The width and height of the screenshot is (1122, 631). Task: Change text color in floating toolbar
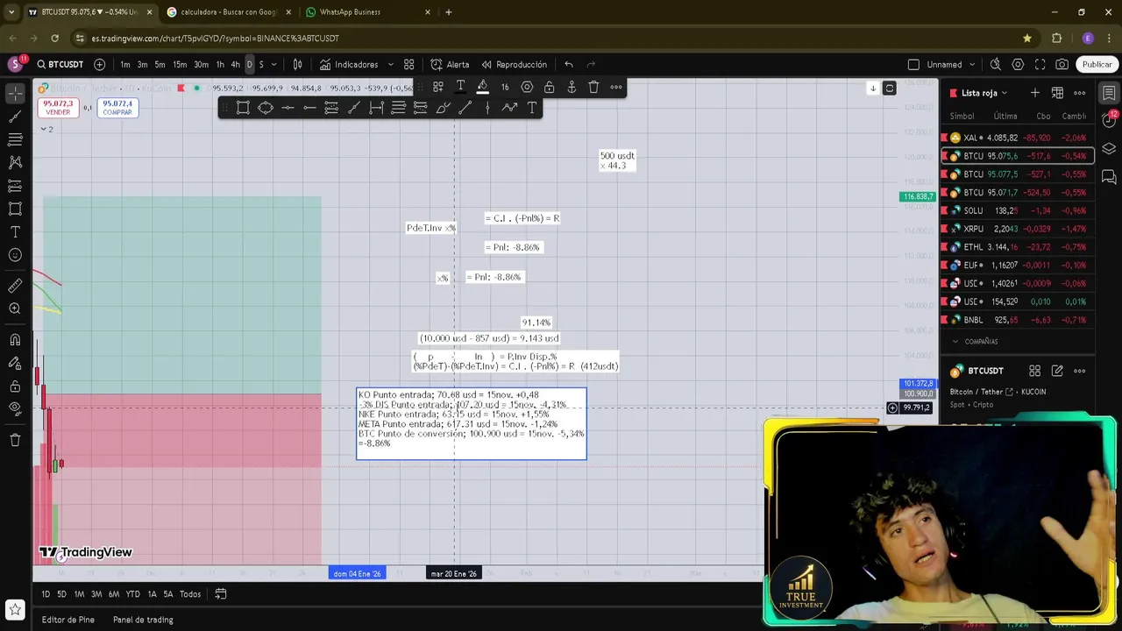pyautogui.click(x=460, y=87)
